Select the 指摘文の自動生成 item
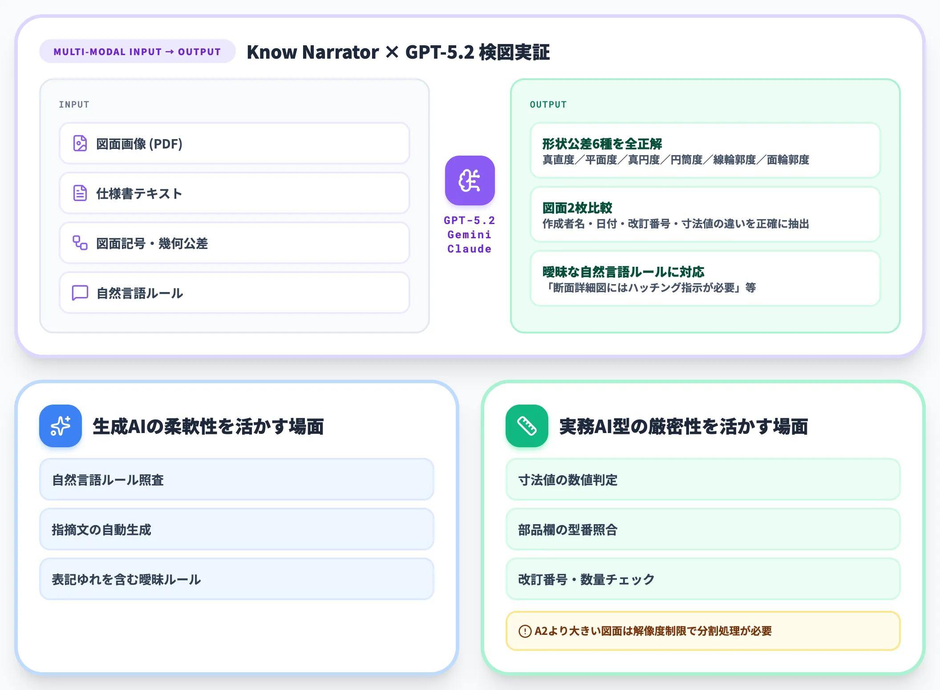Screen dimensions: 940x690 (237, 530)
